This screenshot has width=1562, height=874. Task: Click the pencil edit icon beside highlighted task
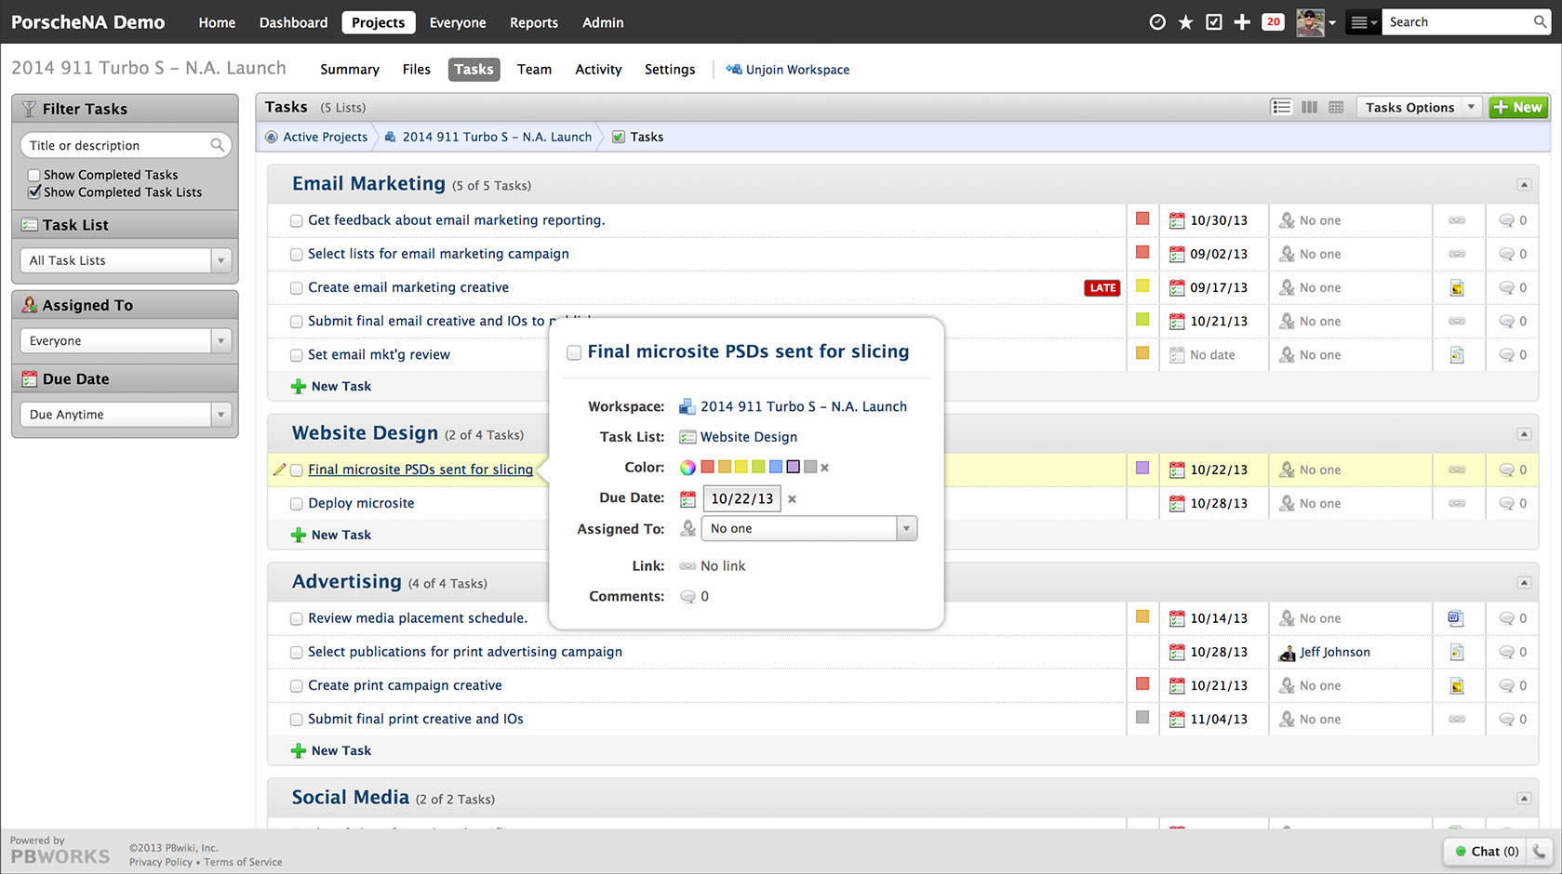(x=280, y=470)
